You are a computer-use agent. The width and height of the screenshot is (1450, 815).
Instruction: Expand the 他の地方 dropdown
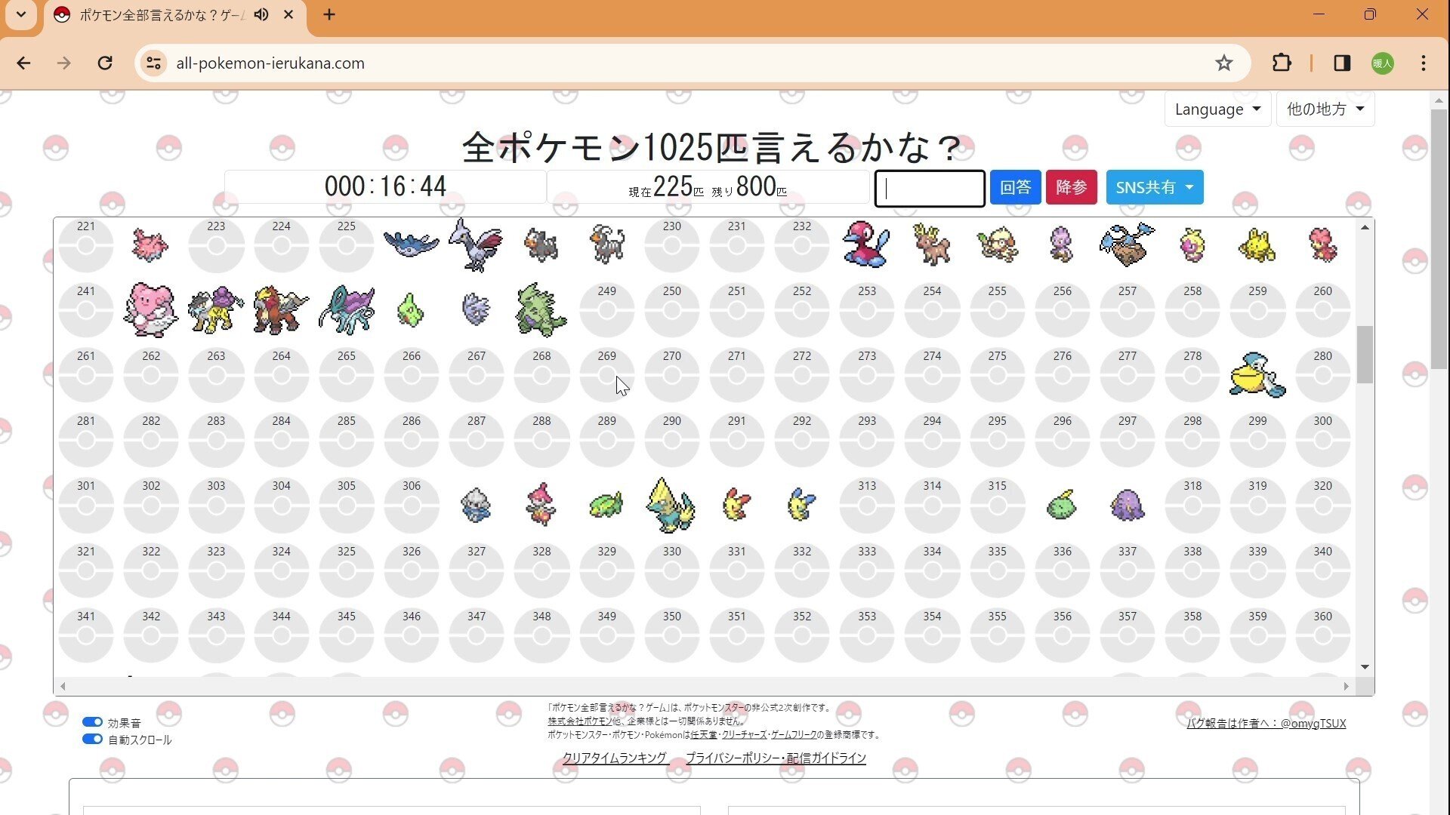(1325, 109)
